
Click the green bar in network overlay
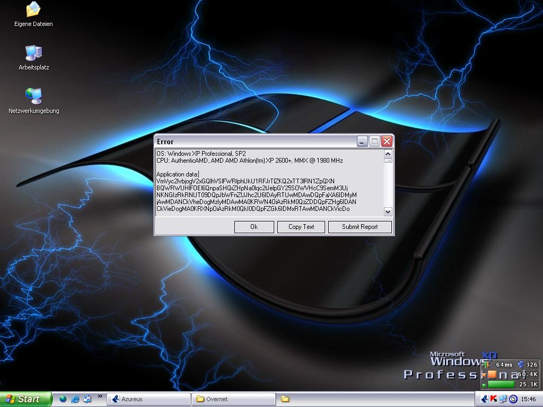point(501,384)
